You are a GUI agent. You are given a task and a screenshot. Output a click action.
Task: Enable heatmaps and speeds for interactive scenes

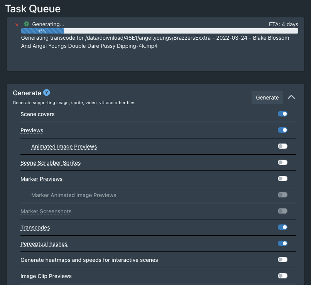click(282, 260)
